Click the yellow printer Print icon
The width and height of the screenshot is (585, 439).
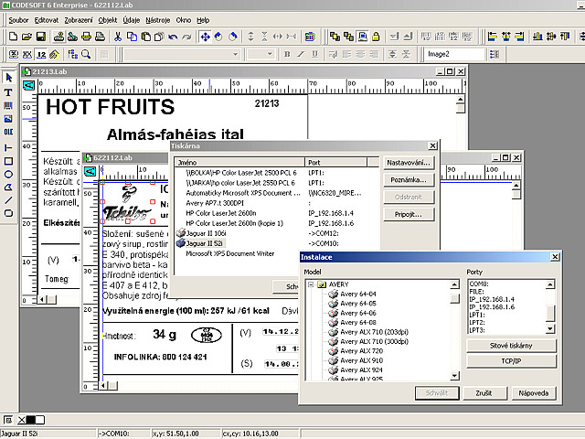point(86,37)
